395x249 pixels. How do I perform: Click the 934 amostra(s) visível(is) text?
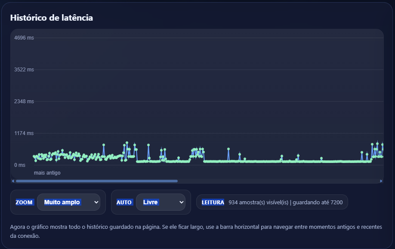point(259,202)
